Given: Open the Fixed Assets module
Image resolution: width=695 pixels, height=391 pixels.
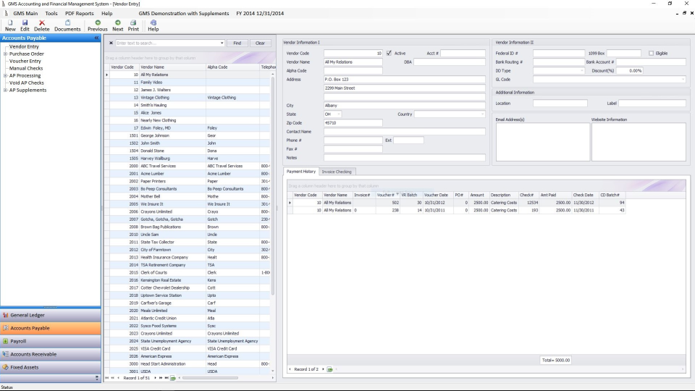Looking at the screenshot, I should click(51, 368).
